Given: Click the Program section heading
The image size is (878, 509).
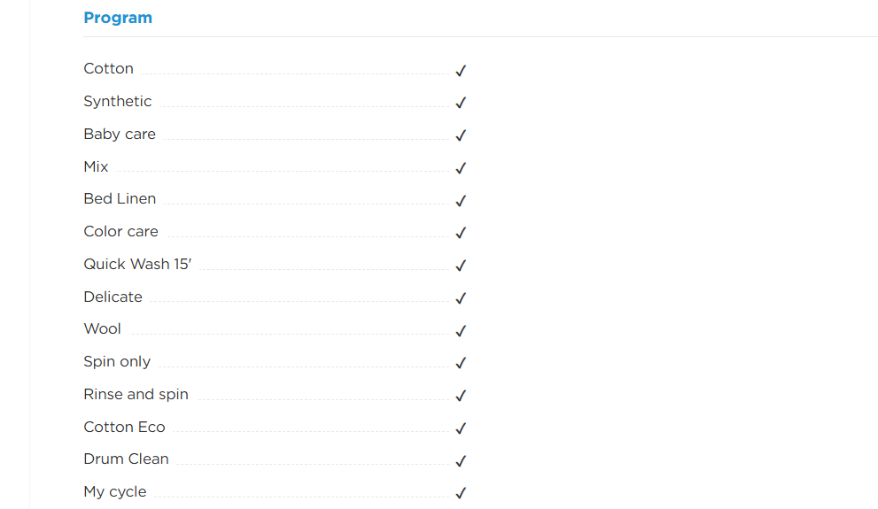Looking at the screenshot, I should pyautogui.click(x=118, y=18).
